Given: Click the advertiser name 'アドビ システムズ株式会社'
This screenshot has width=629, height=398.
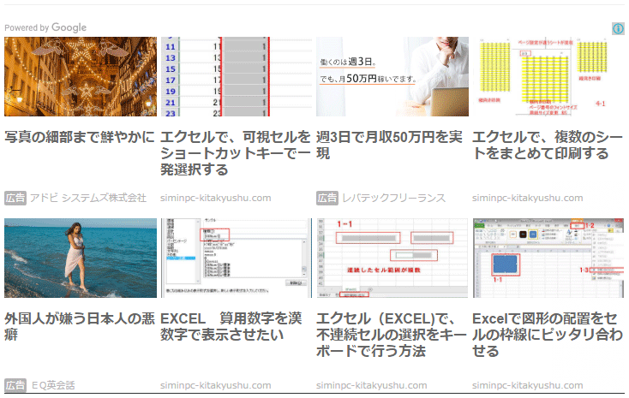Looking at the screenshot, I should click(88, 198).
